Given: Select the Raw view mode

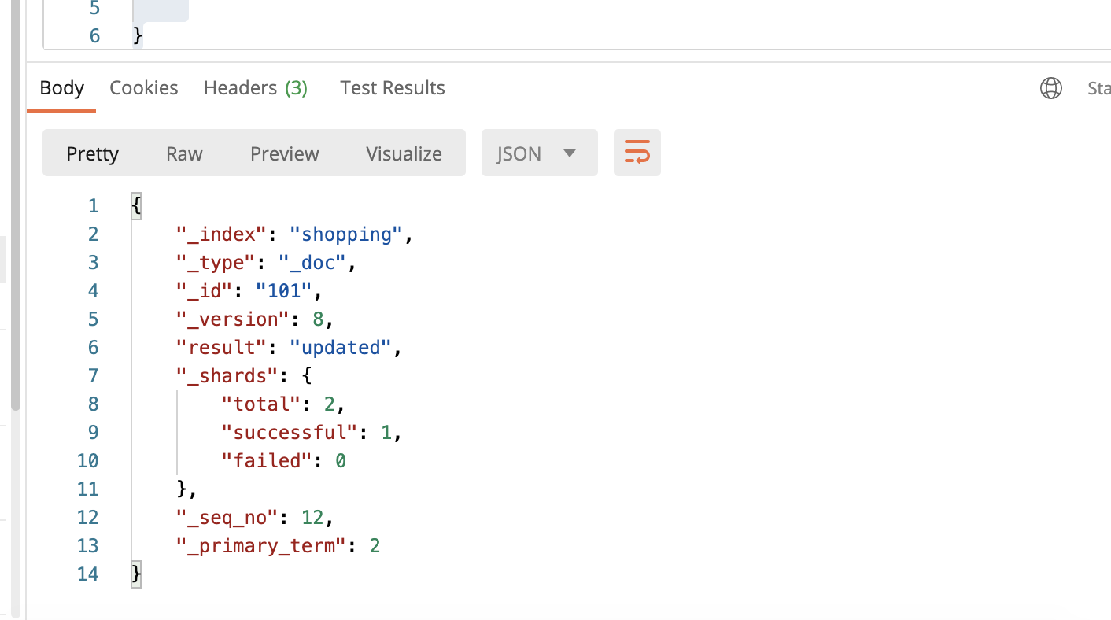Looking at the screenshot, I should (x=184, y=153).
